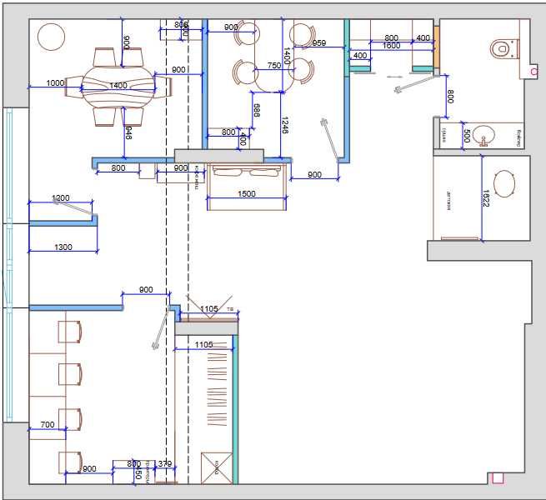Click the 959 dimension by the round table
Screen dimensions: 546x500
319,42
